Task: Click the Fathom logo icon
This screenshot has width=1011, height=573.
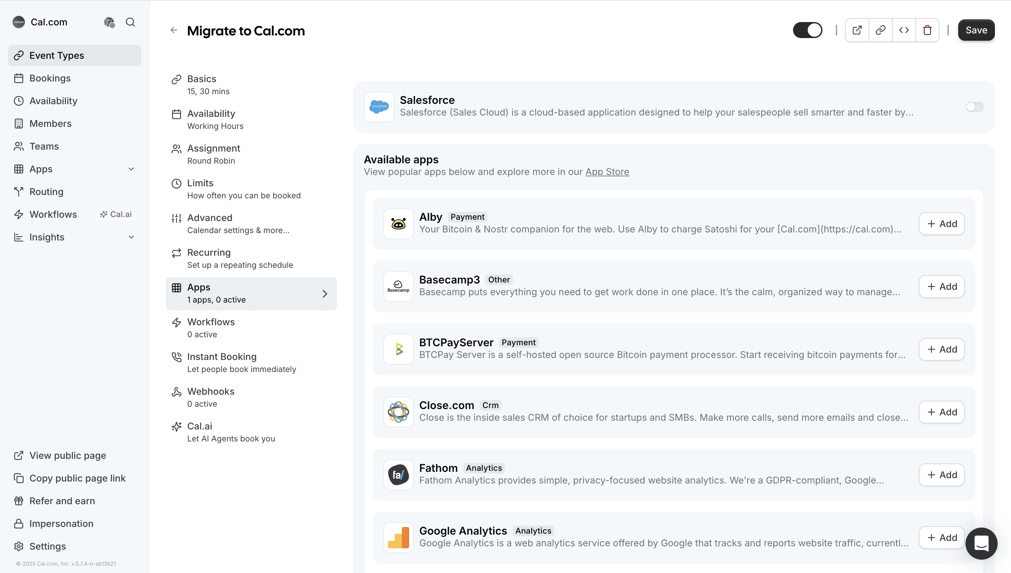Action: click(398, 474)
